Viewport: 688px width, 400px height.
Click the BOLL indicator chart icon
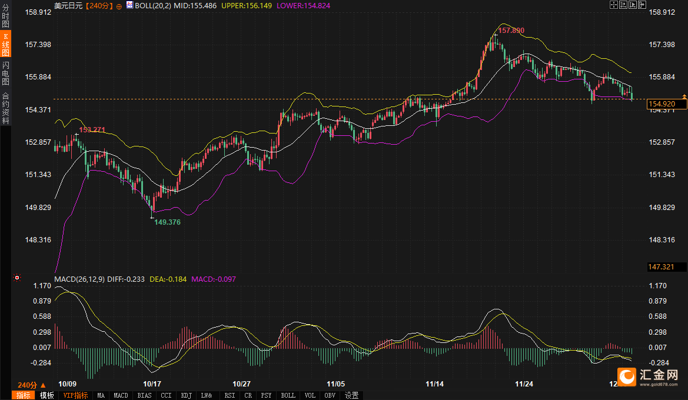pos(129,5)
